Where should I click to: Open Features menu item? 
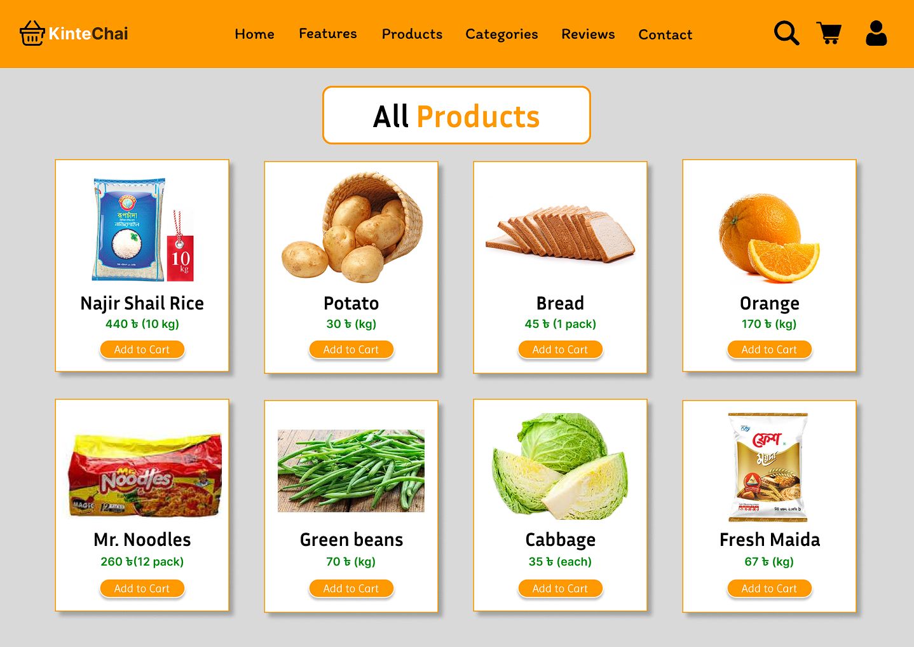328,34
